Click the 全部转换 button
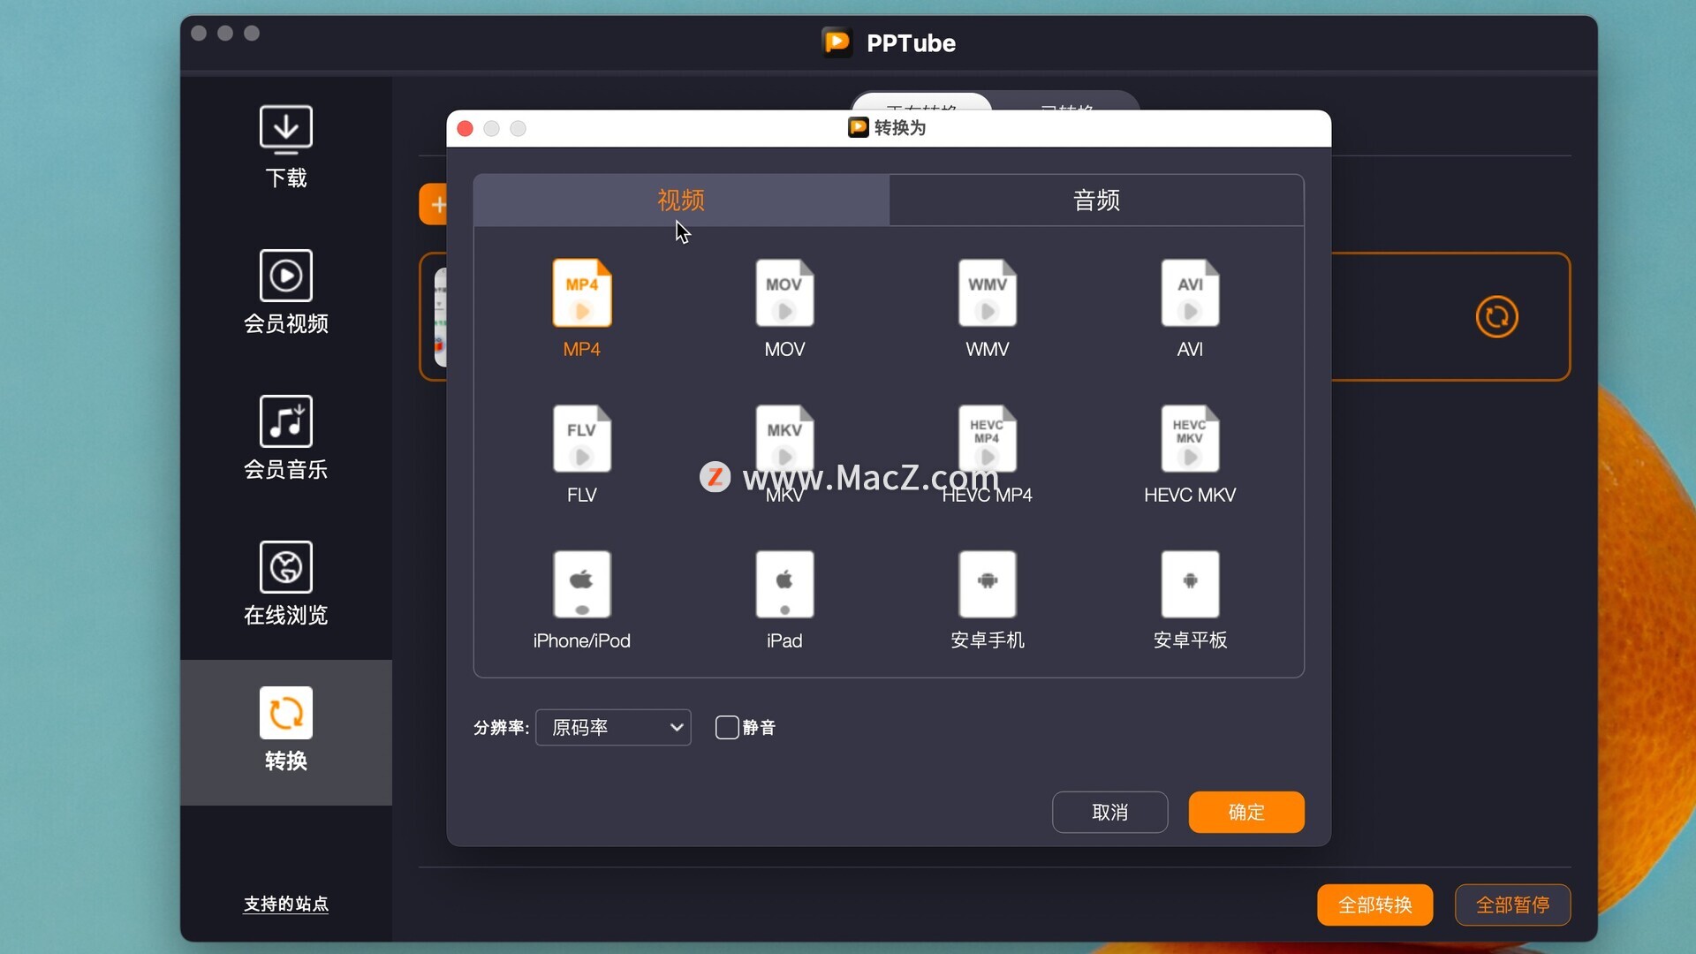Viewport: 1696px width, 954px height. [x=1374, y=905]
